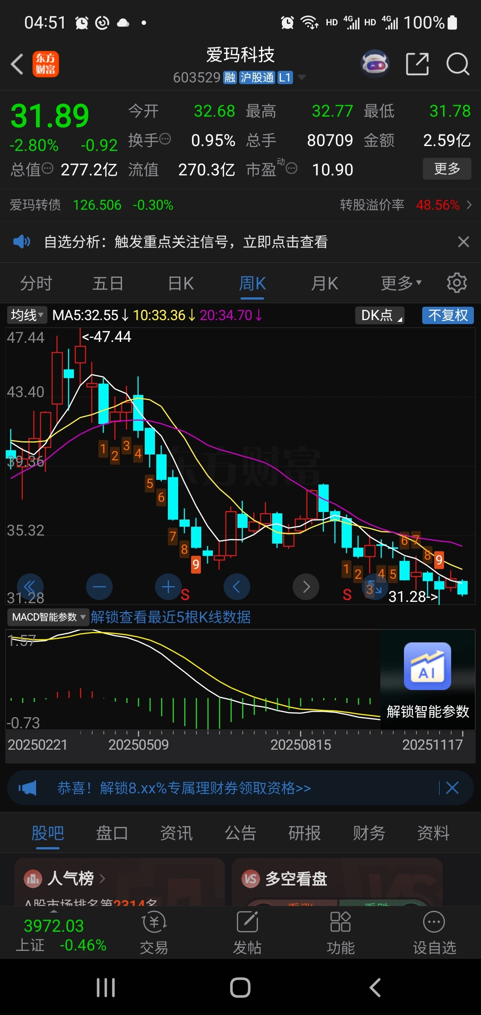
Task: Tap Android system back button
Action: 375,988
